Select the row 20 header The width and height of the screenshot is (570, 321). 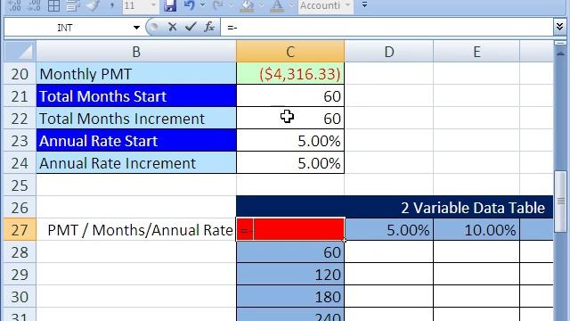[20, 74]
